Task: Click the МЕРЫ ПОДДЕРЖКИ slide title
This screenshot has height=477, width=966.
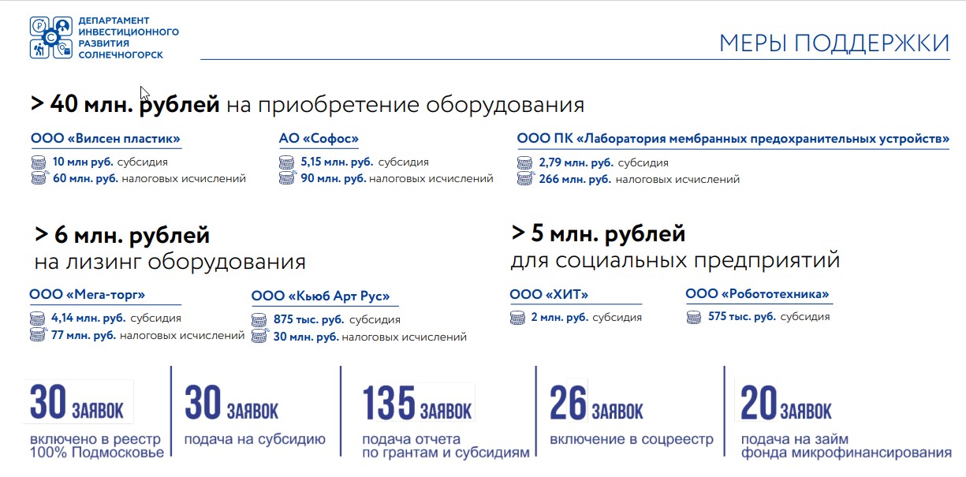Action: (x=834, y=43)
